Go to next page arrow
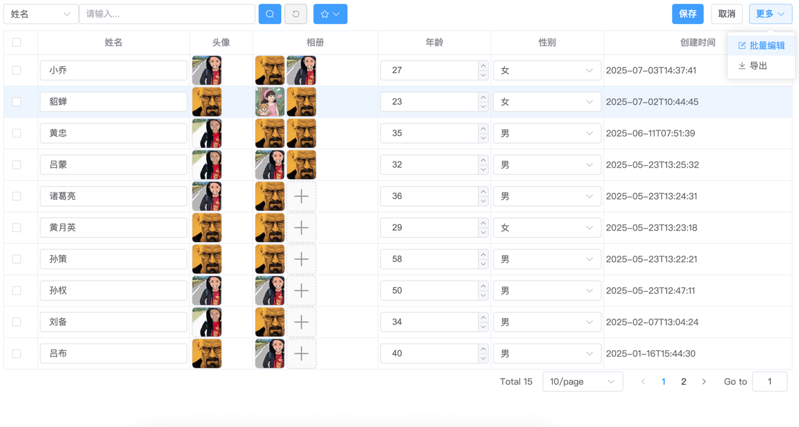Image resolution: width=799 pixels, height=427 pixels. pyautogui.click(x=704, y=382)
